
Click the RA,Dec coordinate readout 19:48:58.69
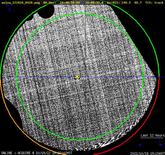(70, 2)
